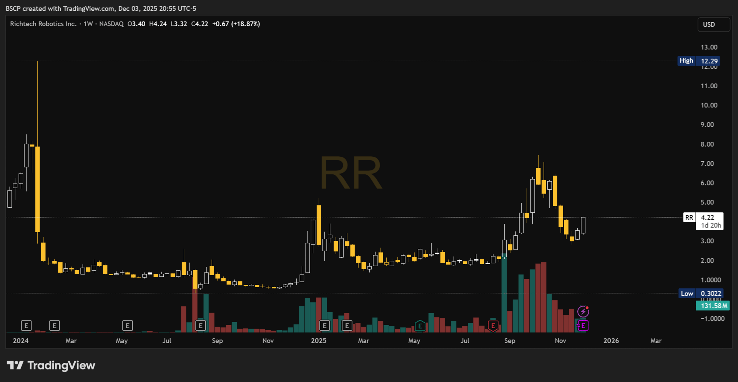Click the earnings E marker near August 2024

coord(201,326)
